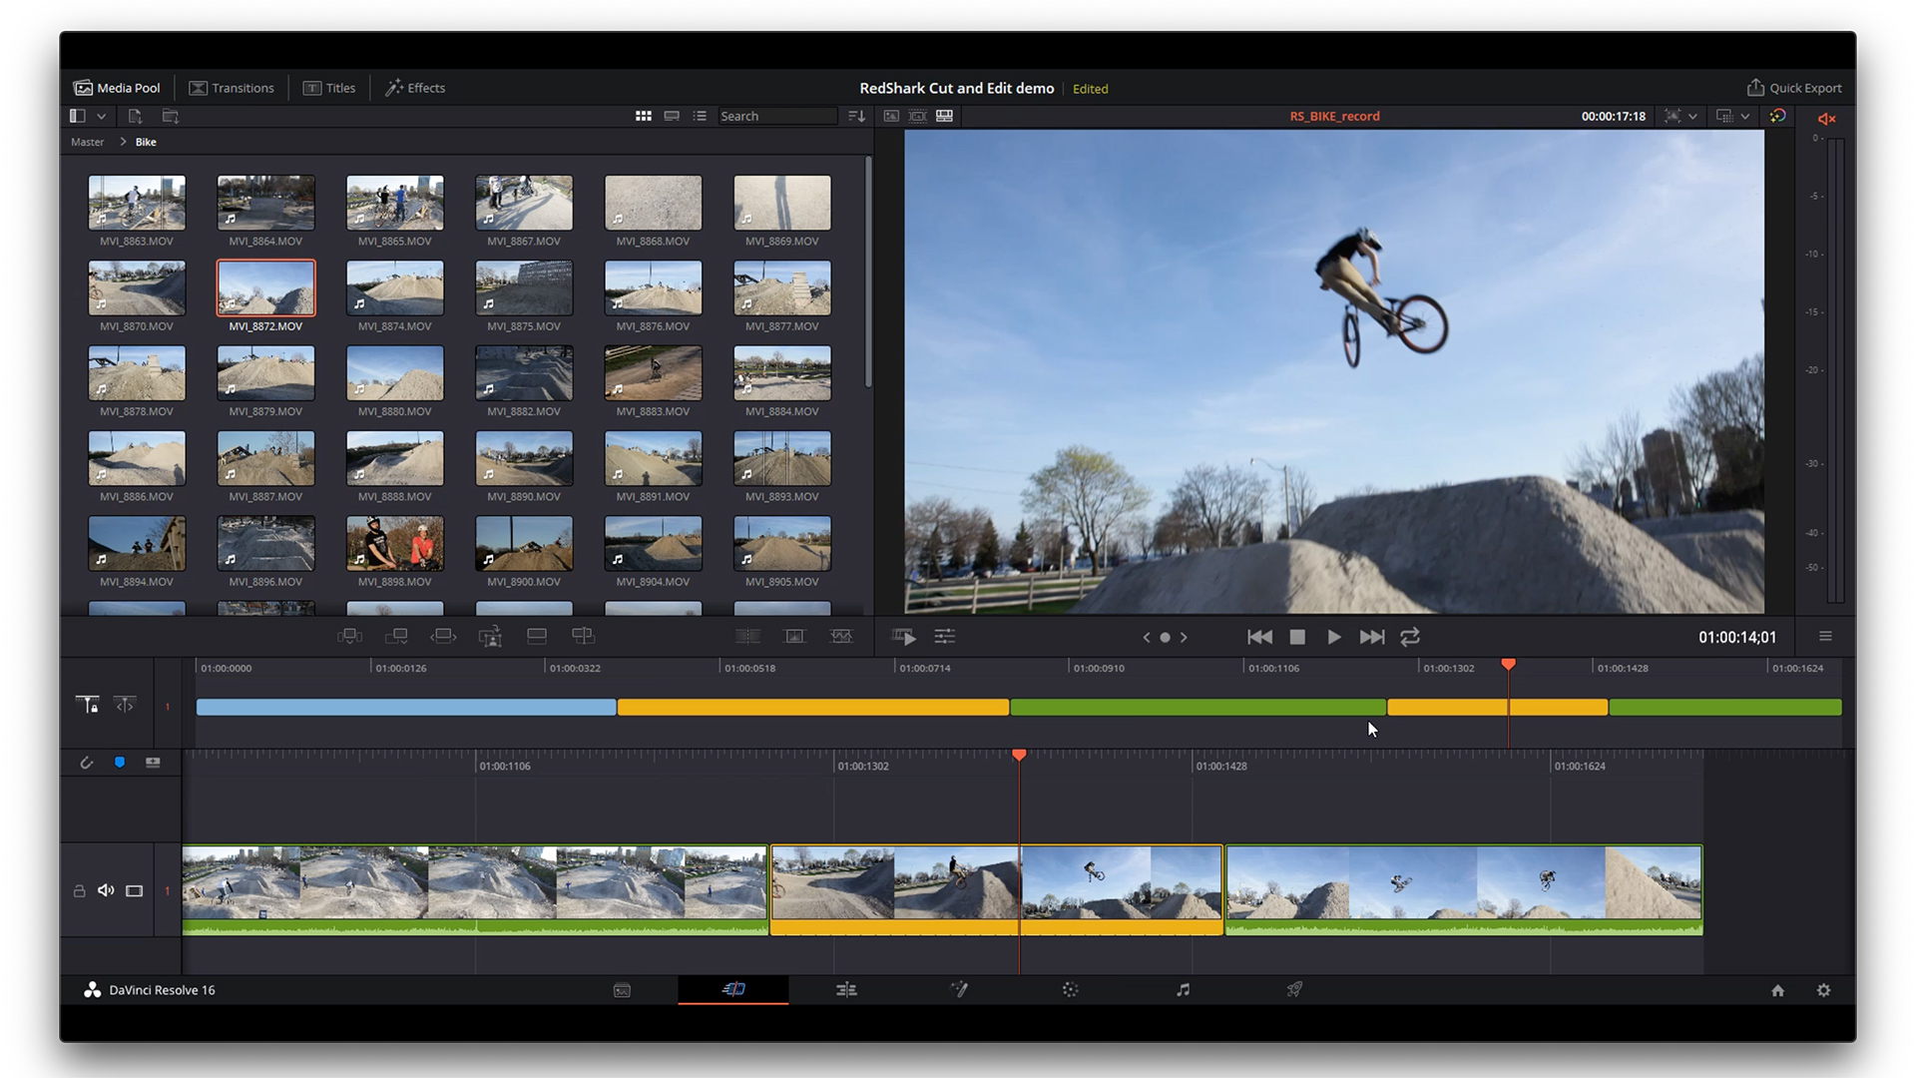The image size is (1916, 1078).
Task: Open the viewer tools sliders icon
Action: pyautogui.click(x=944, y=636)
